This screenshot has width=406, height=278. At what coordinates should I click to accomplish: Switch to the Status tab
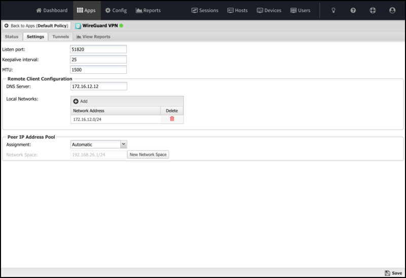pyautogui.click(x=12, y=37)
